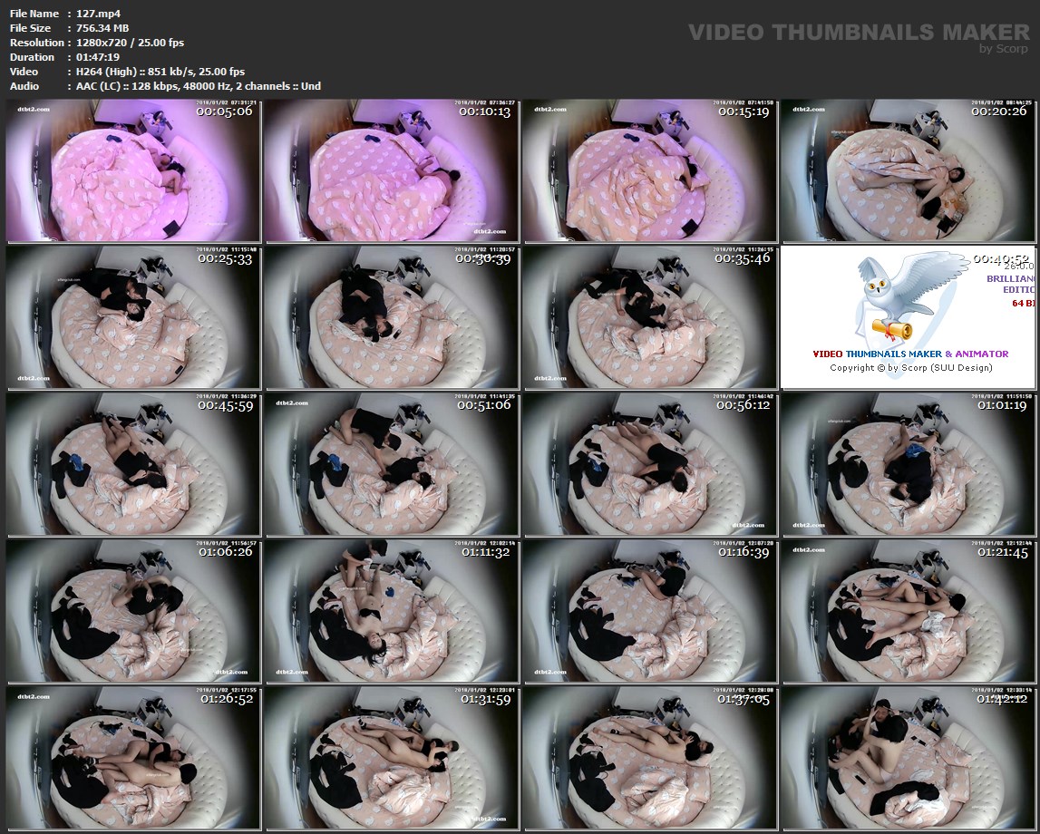
Task: Select the thumbnail stamped 00:05:06
Action: point(133,171)
